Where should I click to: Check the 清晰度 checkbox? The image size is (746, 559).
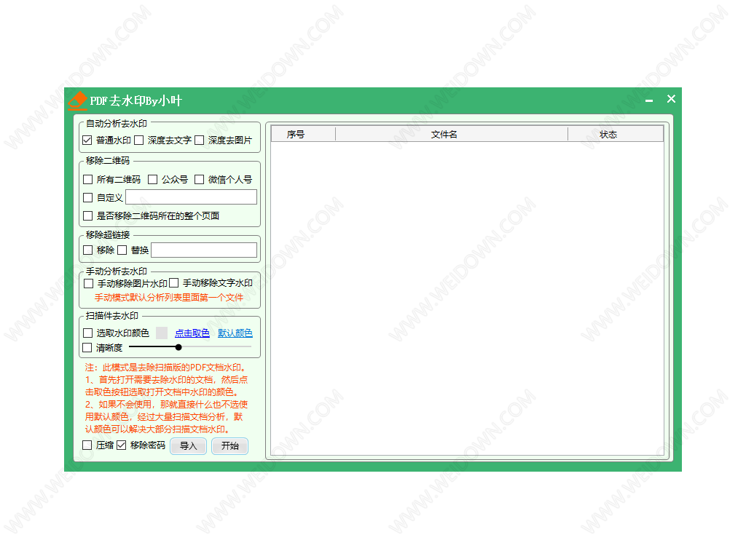tap(87, 348)
